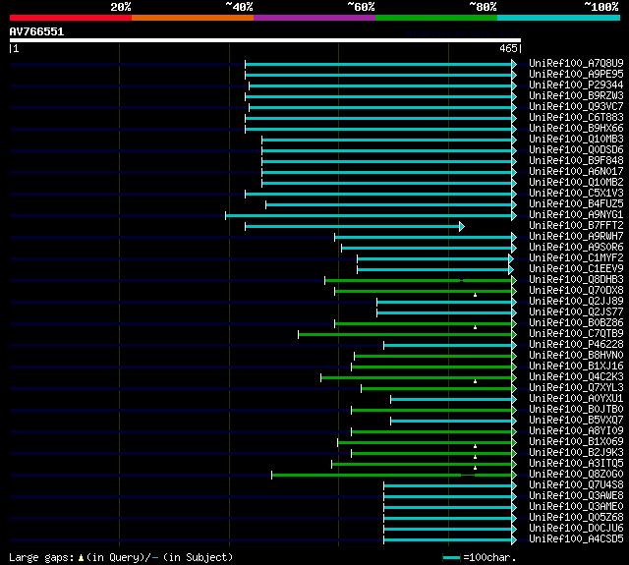Select the UniRef100_Q8Z0G0 label
Image resolution: width=629 pixels, height=565 pixels.
pos(576,475)
